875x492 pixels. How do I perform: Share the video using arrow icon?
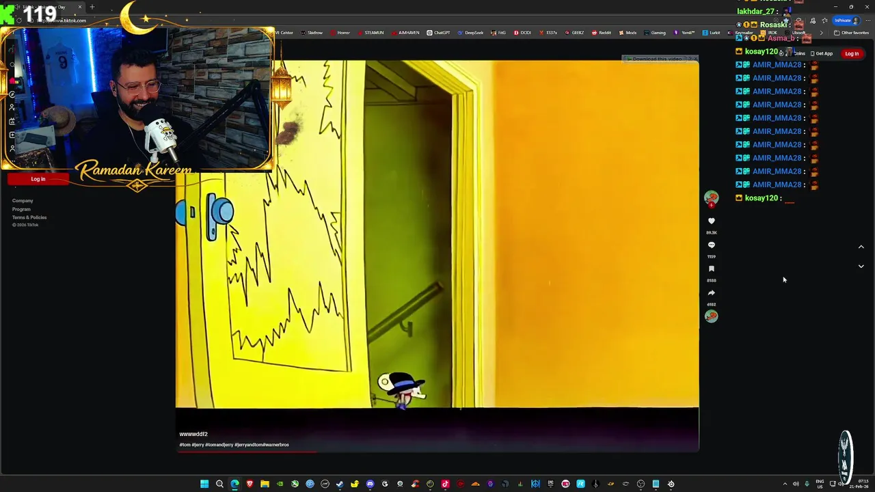pyautogui.click(x=711, y=292)
